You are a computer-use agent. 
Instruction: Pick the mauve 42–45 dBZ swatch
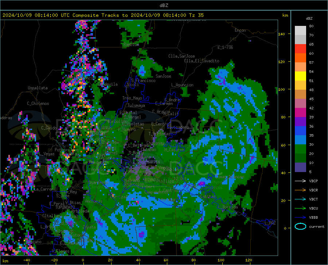(300, 104)
